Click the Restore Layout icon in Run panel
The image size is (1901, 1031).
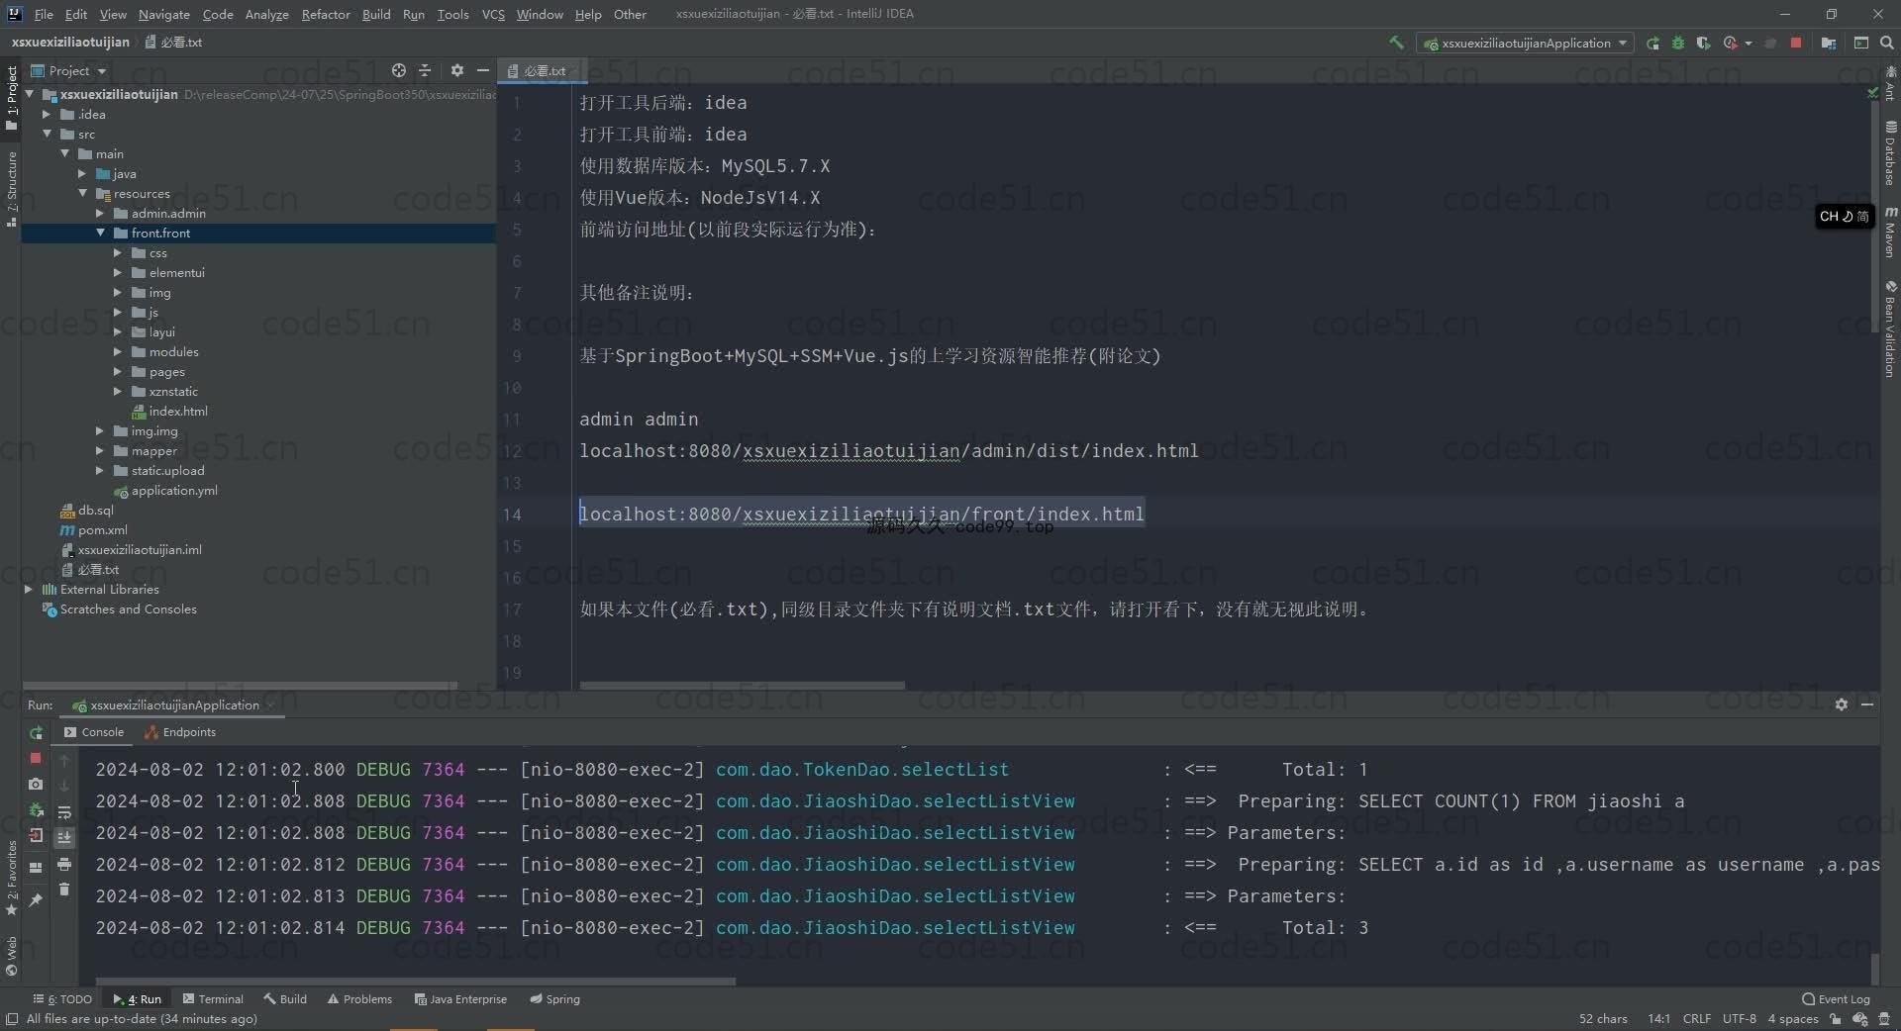(36, 868)
